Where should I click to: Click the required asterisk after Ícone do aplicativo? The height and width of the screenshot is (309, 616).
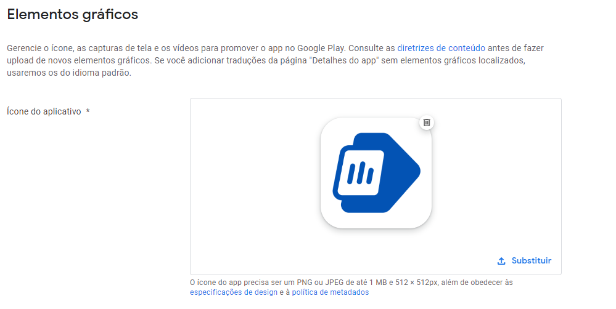click(88, 111)
